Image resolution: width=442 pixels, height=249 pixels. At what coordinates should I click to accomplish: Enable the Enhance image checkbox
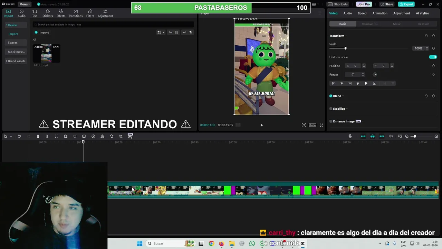pyautogui.click(x=331, y=121)
